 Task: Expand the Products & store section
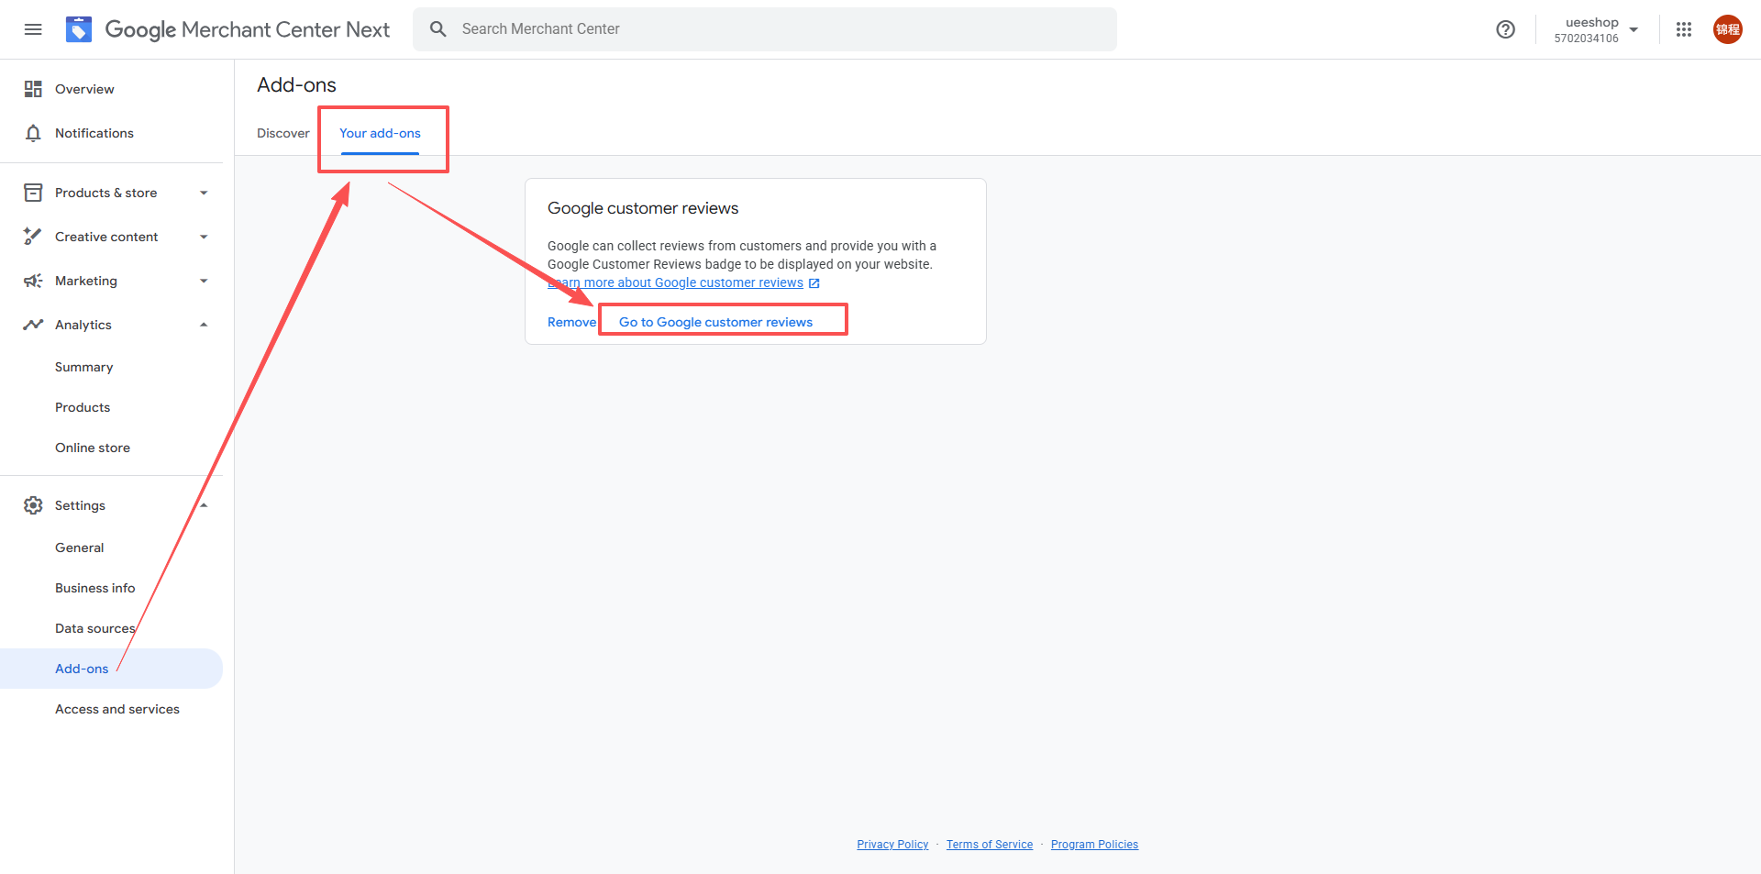click(204, 193)
